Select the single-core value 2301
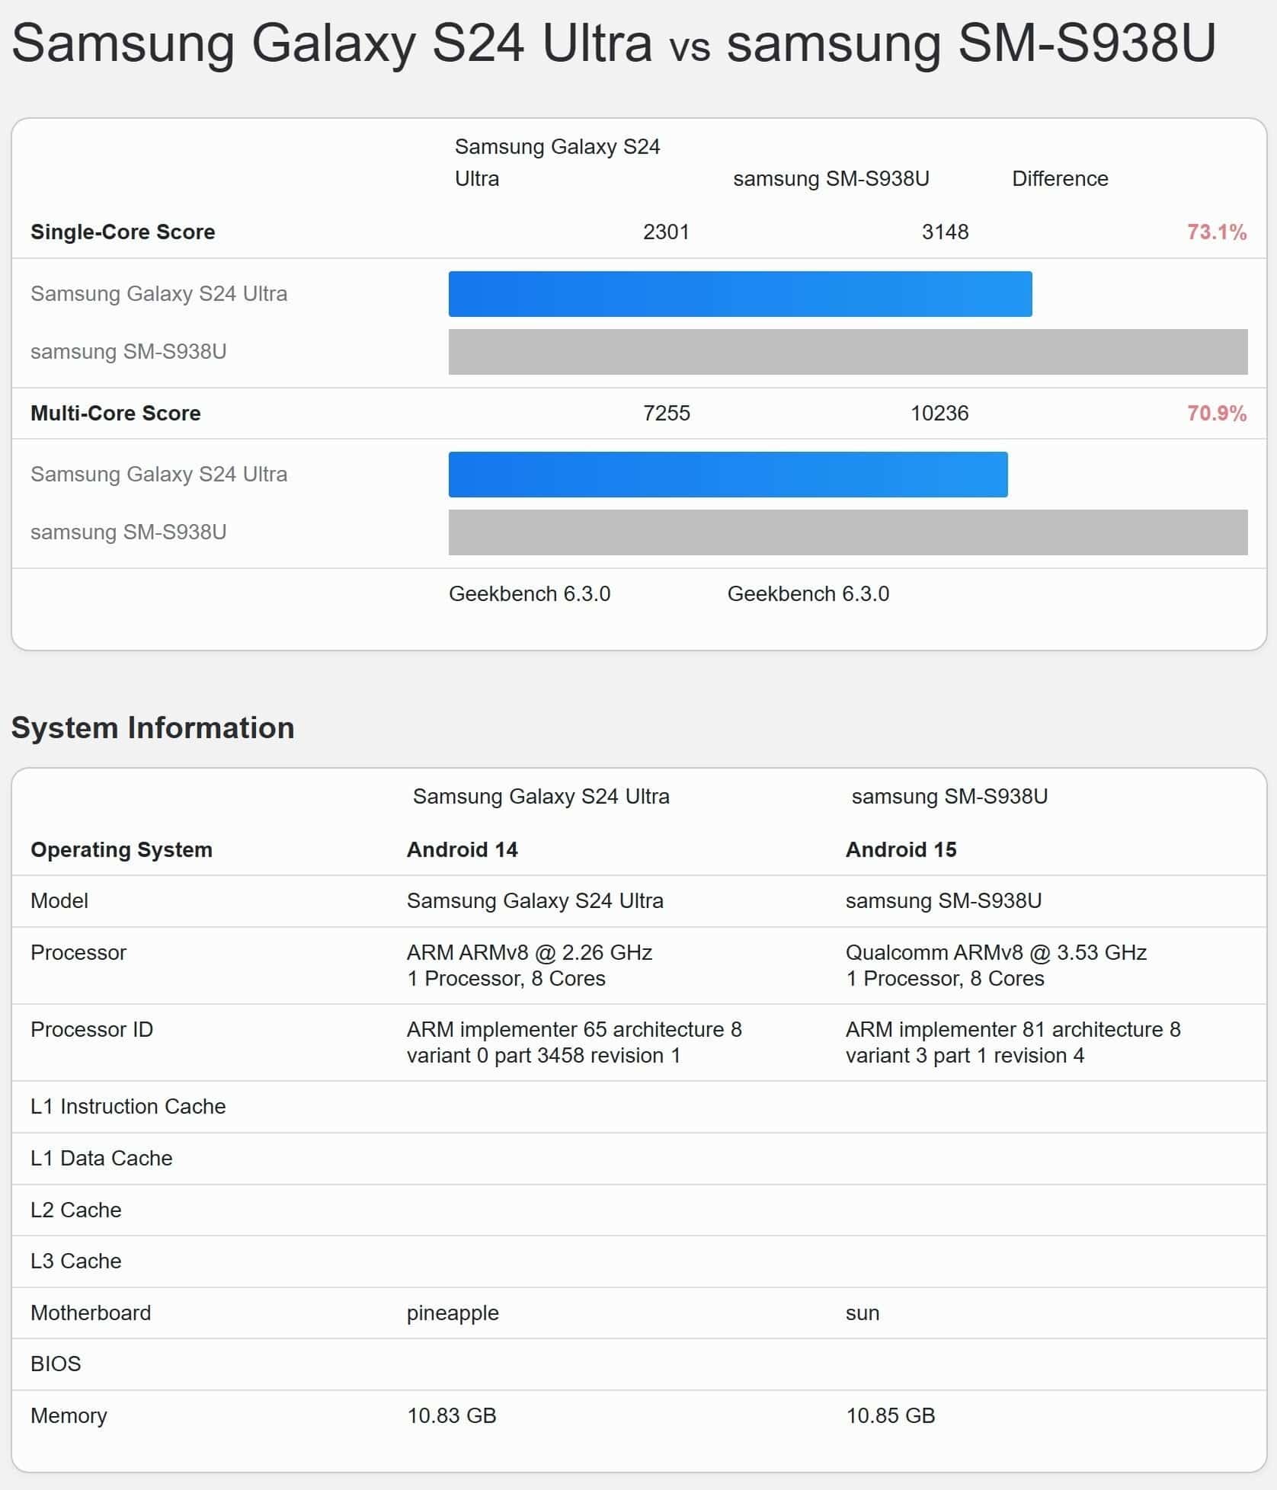This screenshot has height=1490, width=1277. click(666, 232)
